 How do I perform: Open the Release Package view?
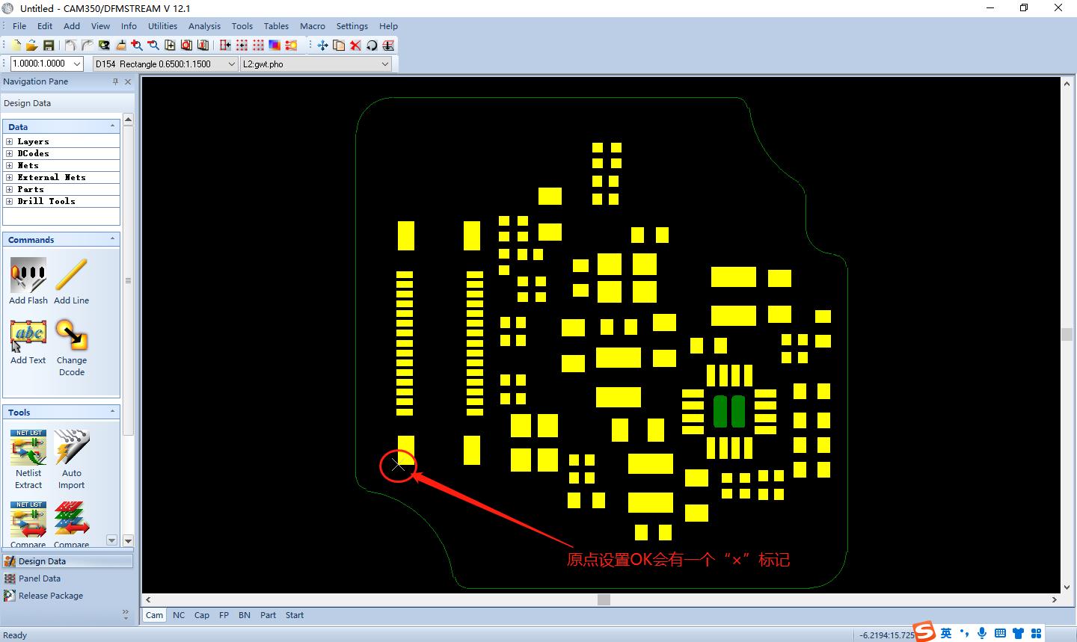pyautogui.click(x=52, y=596)
